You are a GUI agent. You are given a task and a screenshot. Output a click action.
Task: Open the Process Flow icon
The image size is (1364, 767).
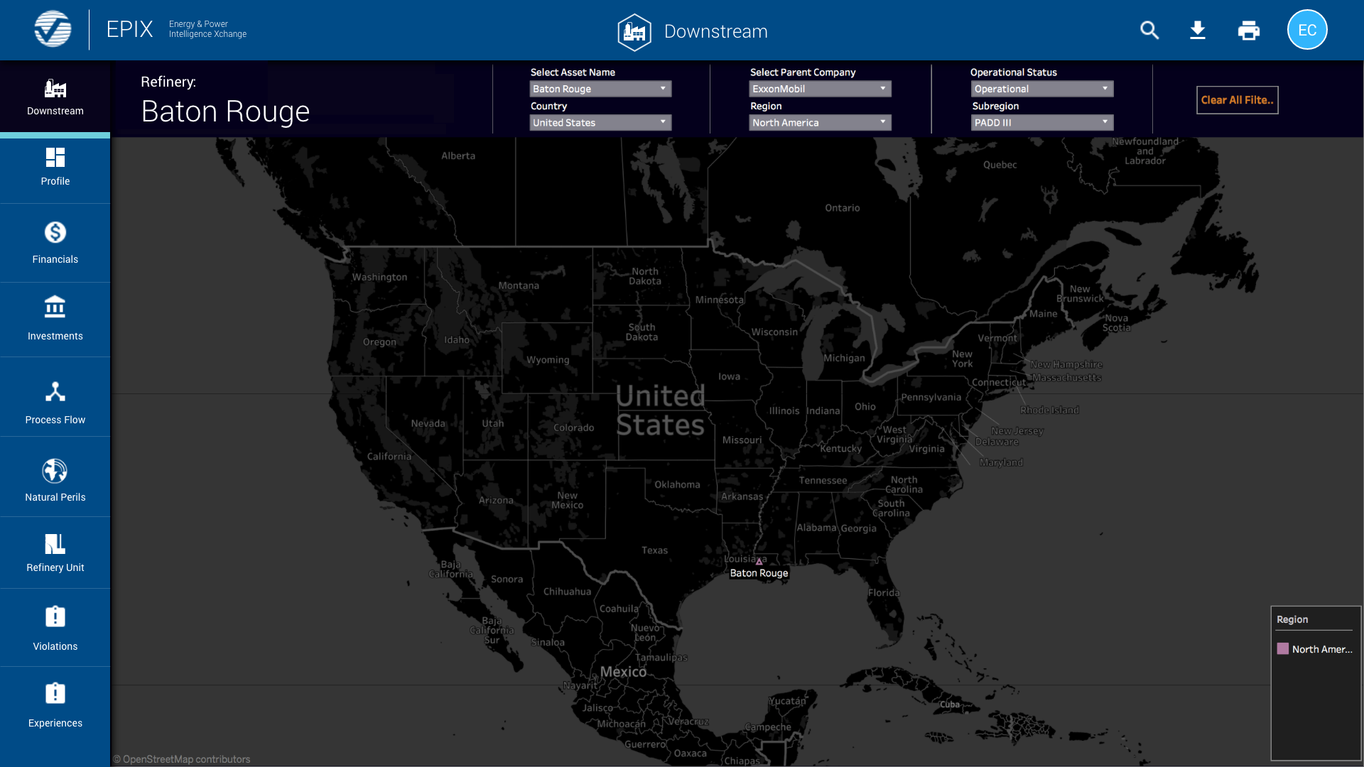point(55,391)
